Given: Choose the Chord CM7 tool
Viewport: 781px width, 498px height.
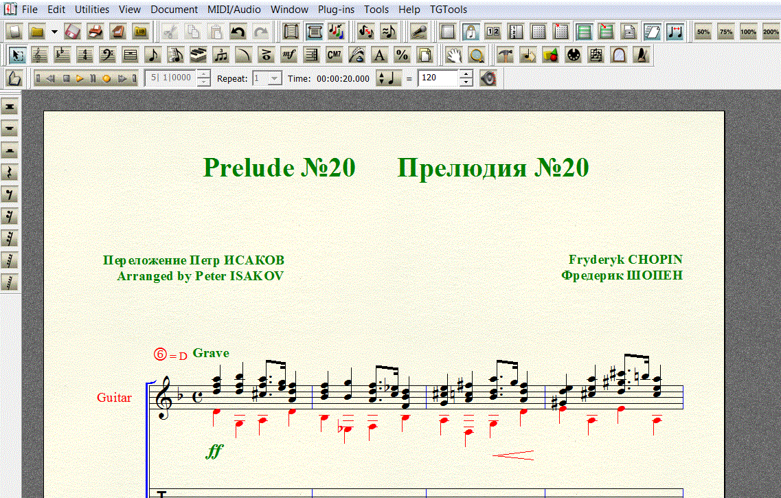Looking at the screenshot, I should [x=335, y=55].
